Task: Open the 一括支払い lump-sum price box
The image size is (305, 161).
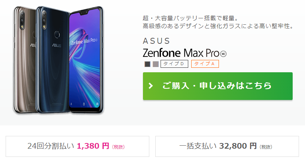Action: [227, 146]
